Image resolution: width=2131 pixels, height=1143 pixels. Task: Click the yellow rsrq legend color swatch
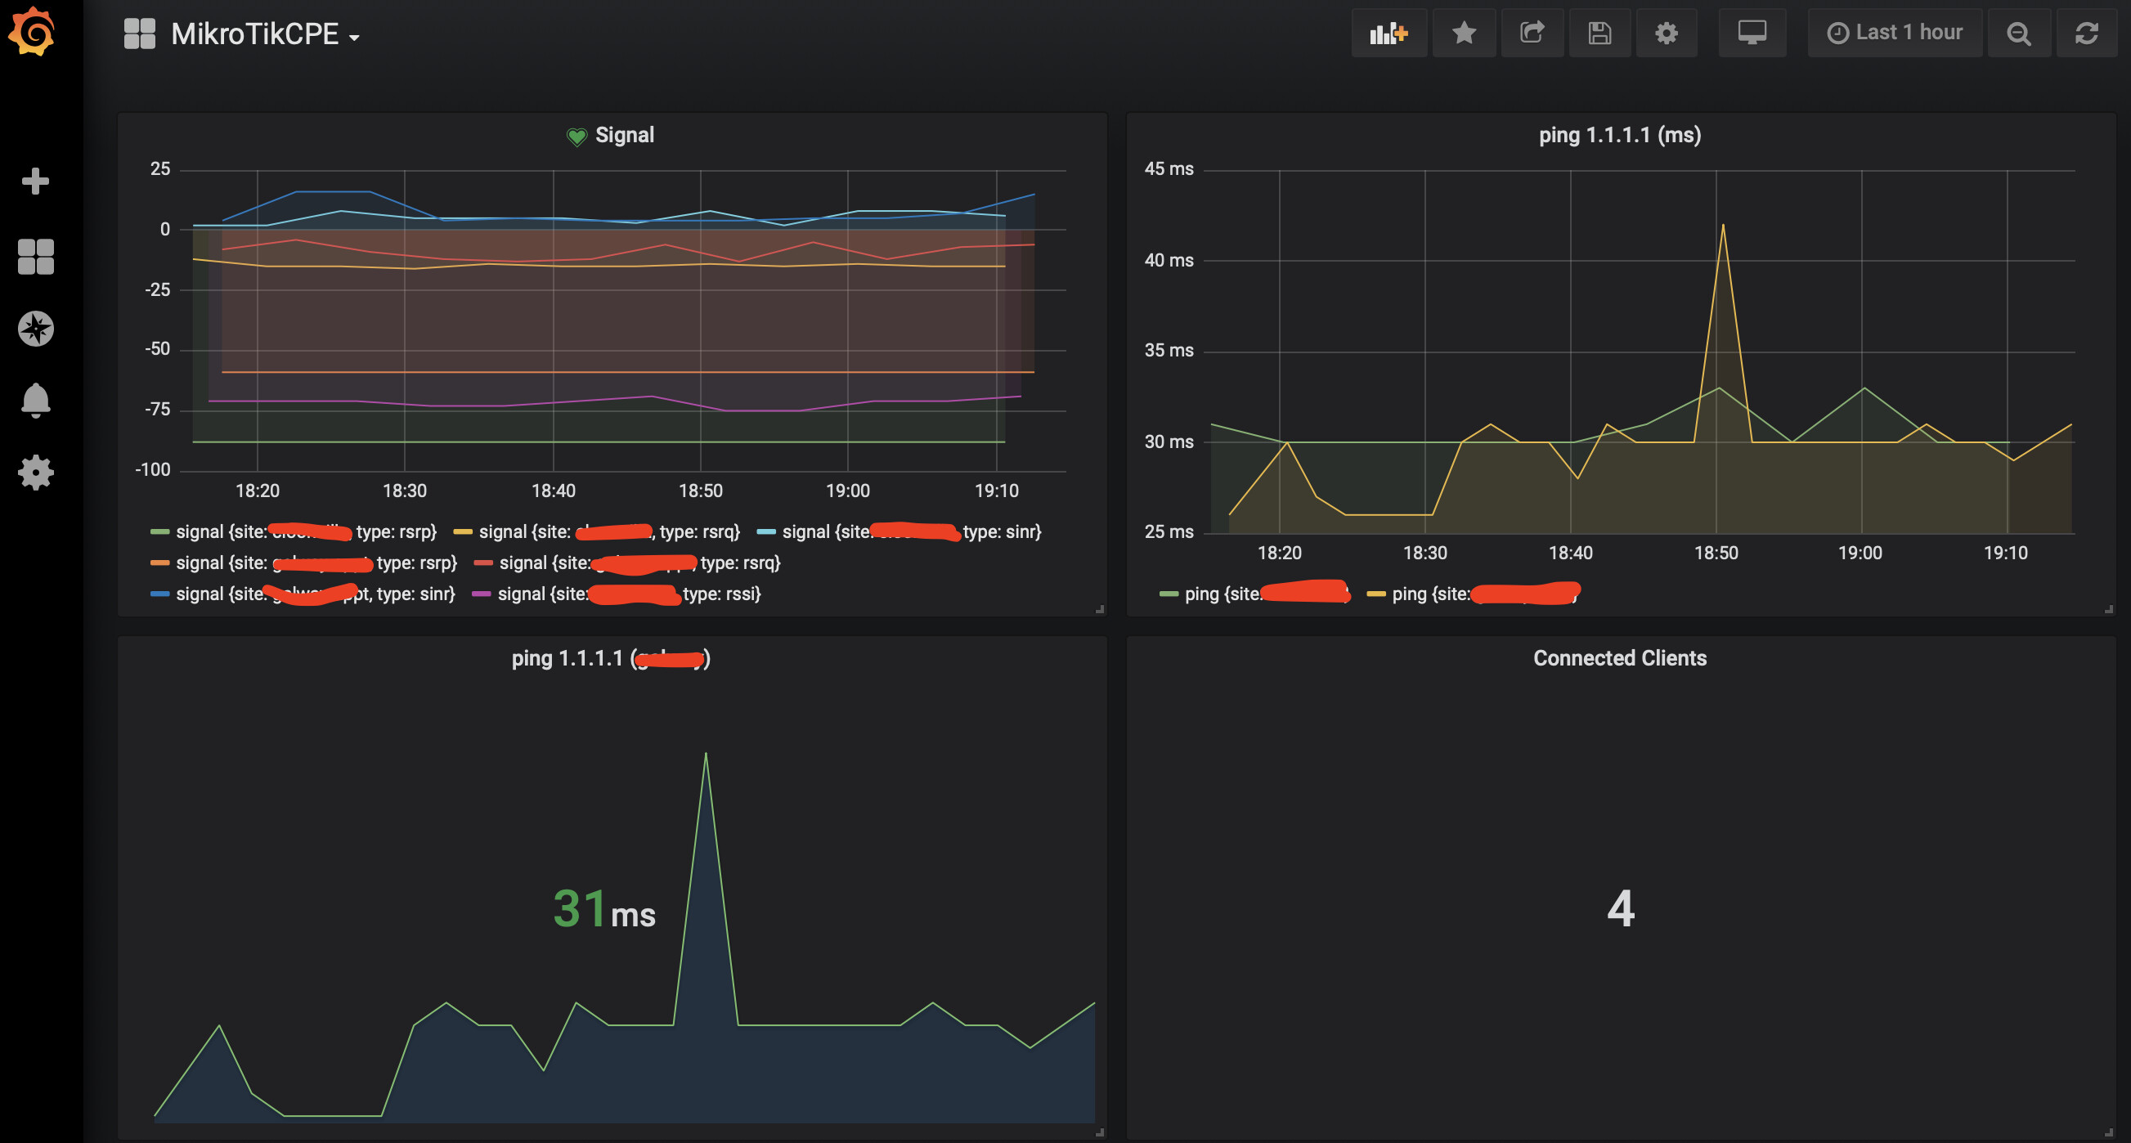coord(463,531)
